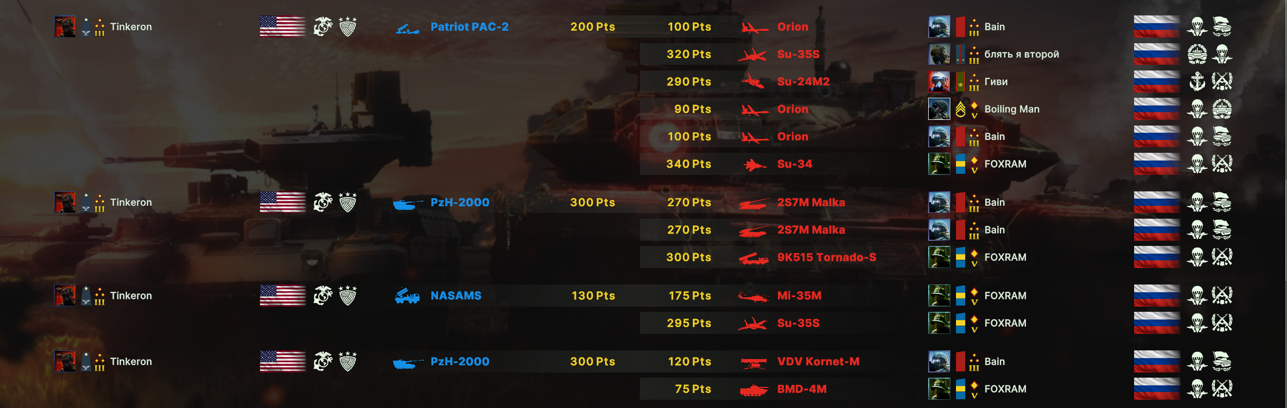
Task: Click the red Su-24M2 aircraft icon
Action: (753, 82)
